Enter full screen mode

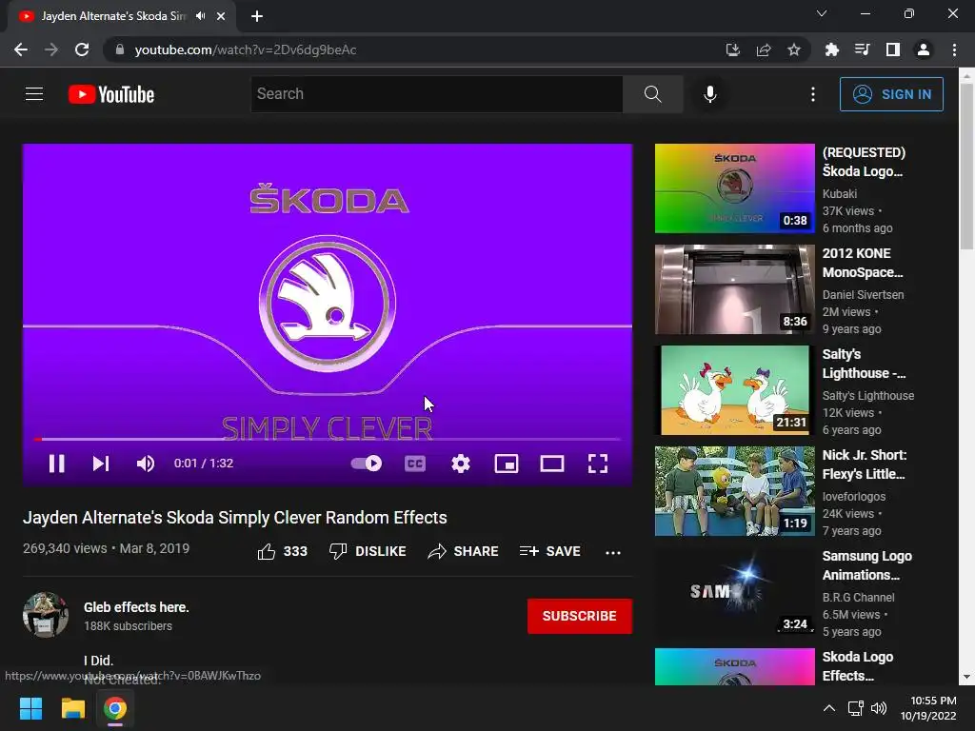click(598, 464)
